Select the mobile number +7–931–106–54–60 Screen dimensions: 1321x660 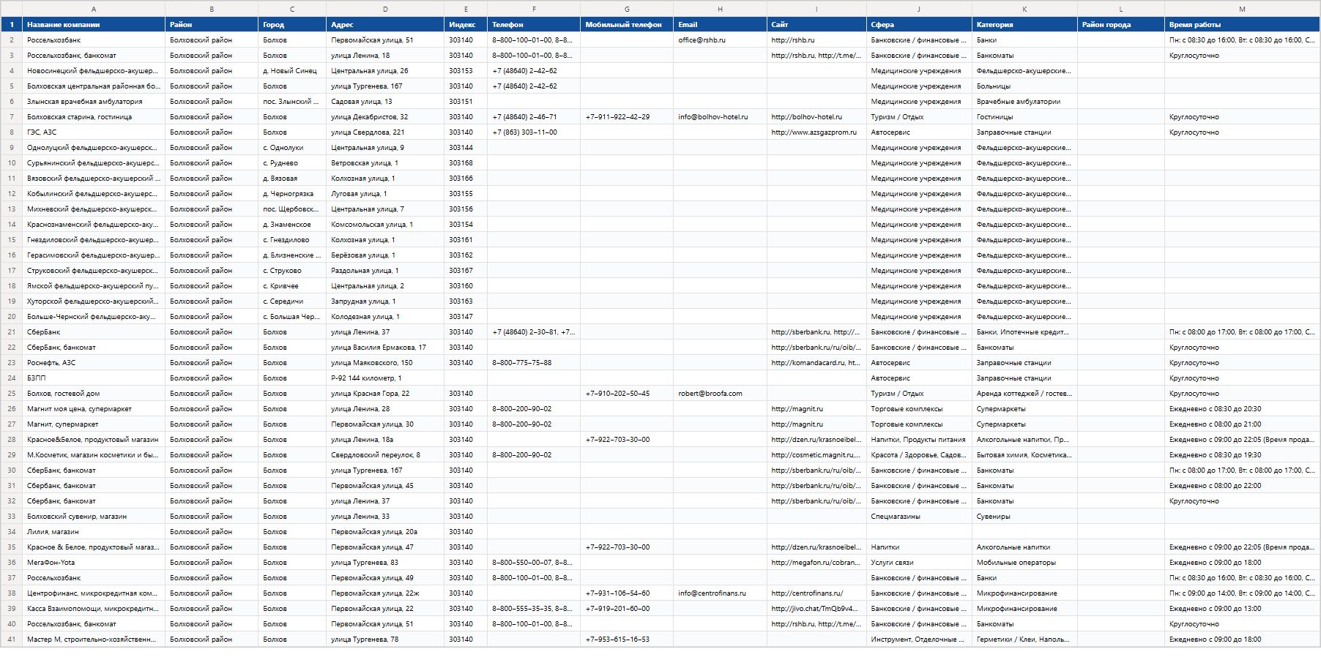(x=627, y=593)
